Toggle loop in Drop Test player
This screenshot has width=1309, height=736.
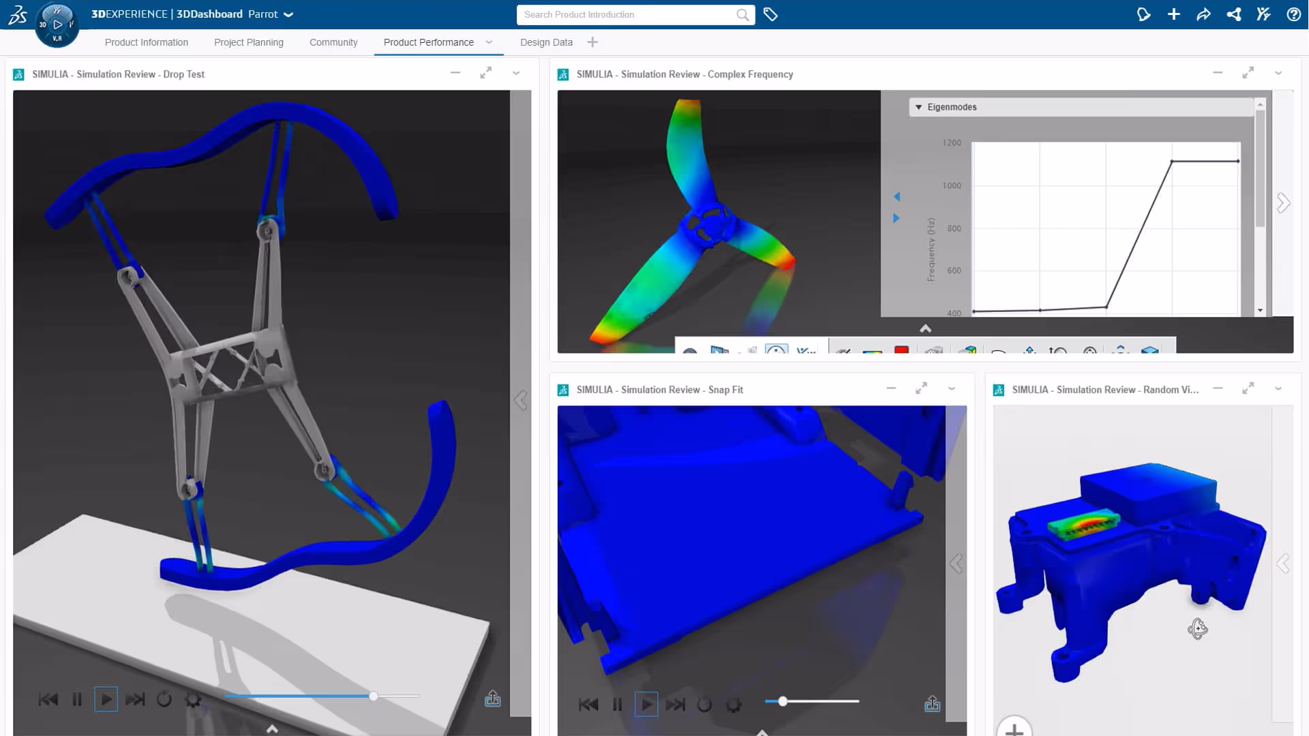pyautogui.click(x=164, y=699)
